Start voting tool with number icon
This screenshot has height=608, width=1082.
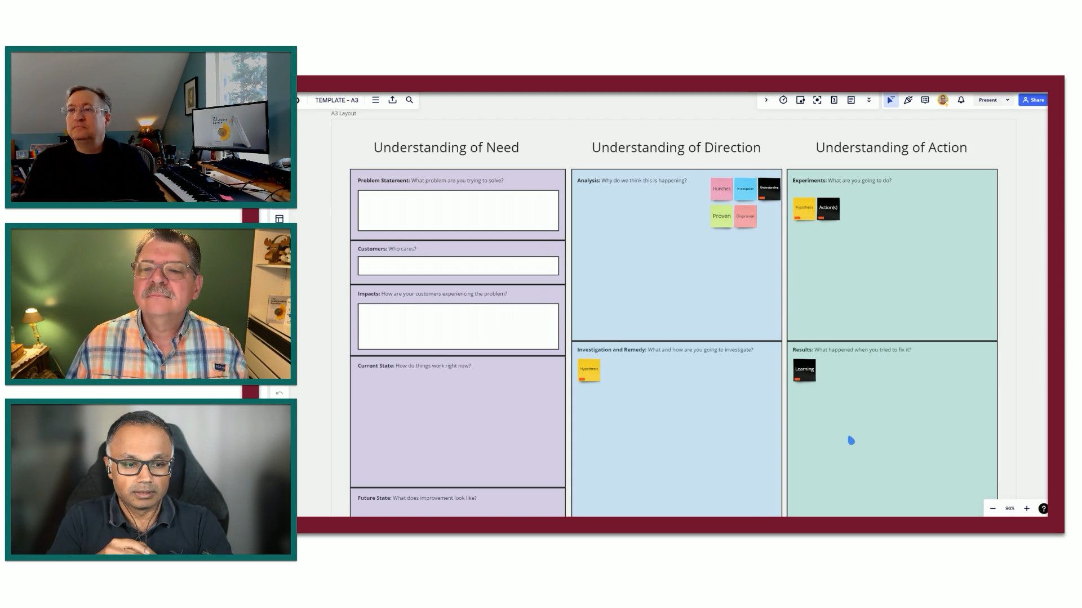coord(834,100)
